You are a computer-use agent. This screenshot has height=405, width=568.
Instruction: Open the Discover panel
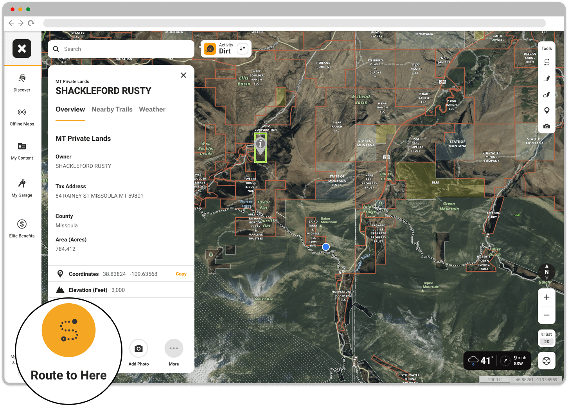[22, 83]
